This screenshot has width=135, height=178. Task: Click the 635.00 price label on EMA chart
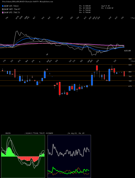point(127,51)
